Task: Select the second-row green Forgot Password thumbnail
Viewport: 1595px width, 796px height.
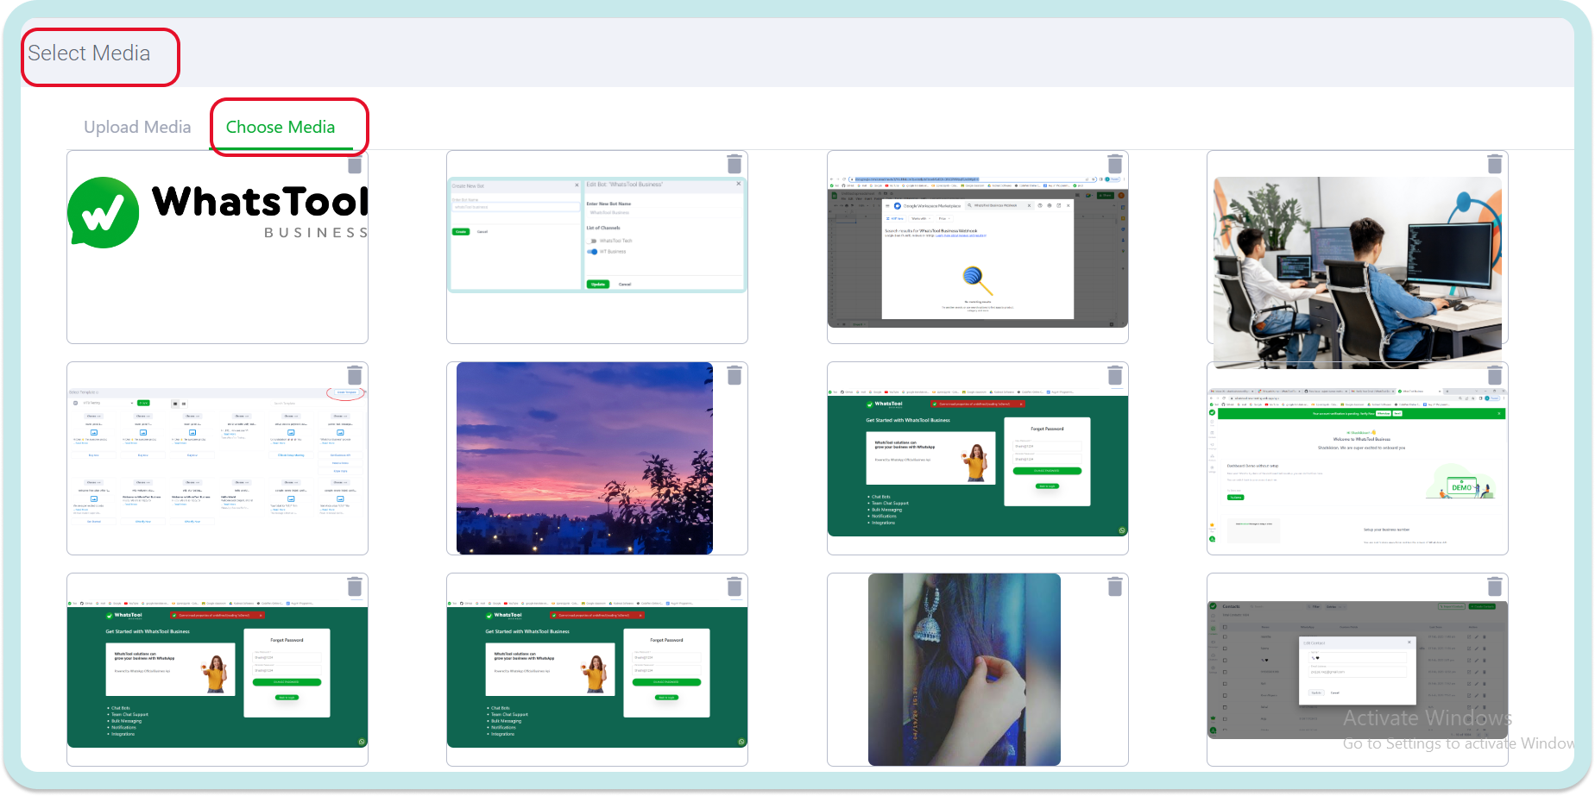Action: (977, 462)
